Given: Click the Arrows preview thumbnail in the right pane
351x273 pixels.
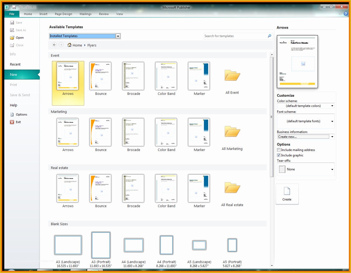Looking at the screenshot, I should point(297,62).
